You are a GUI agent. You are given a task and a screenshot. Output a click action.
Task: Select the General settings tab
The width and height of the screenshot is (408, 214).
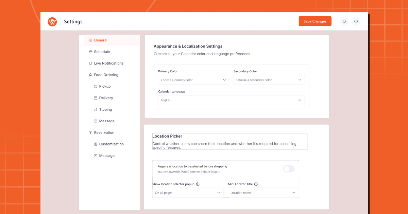(101, 40)
